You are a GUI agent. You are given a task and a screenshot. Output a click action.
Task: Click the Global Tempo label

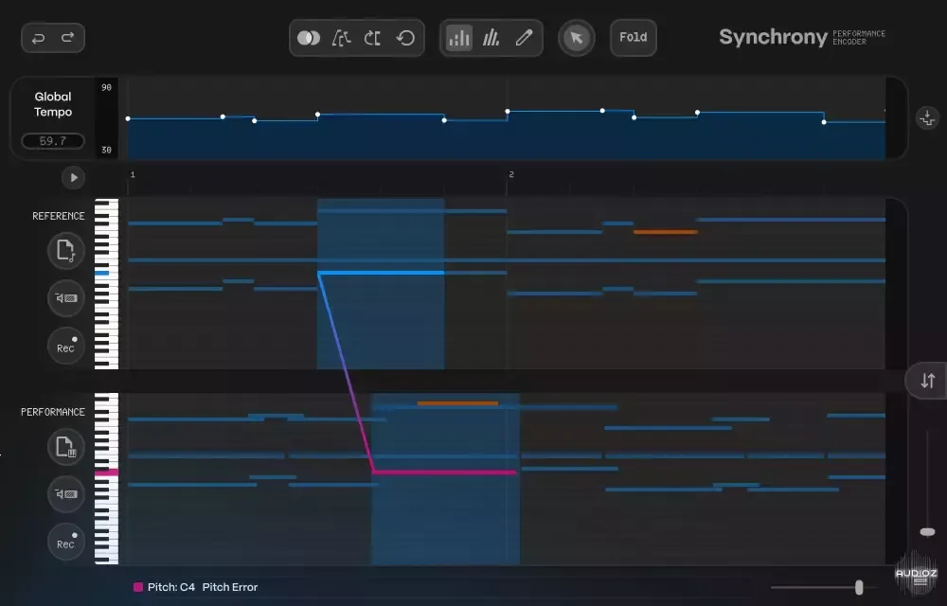[x=52, y=104]
